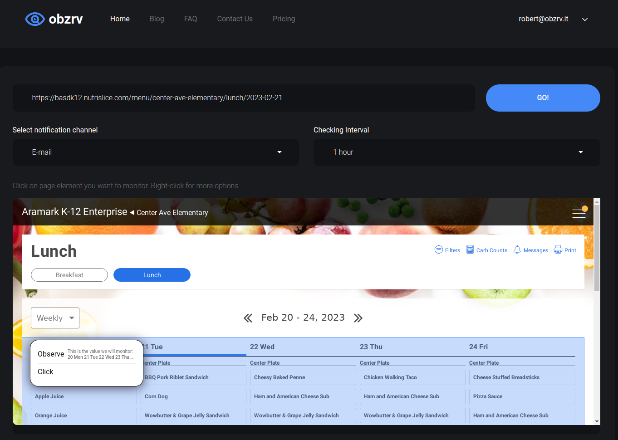Switch to the Lunch pill tab

(152, 275)
